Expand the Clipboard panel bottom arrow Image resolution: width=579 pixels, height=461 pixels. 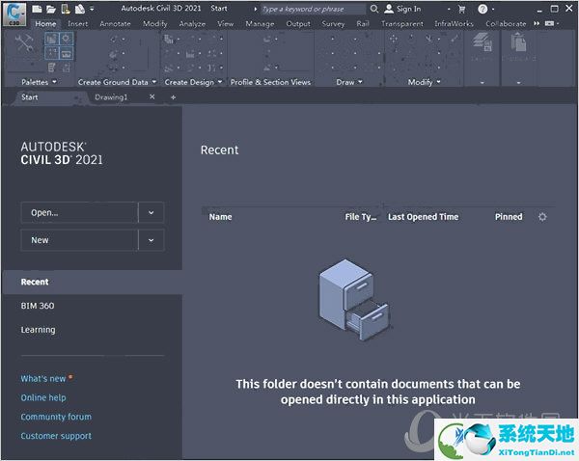tap(518, 83)
